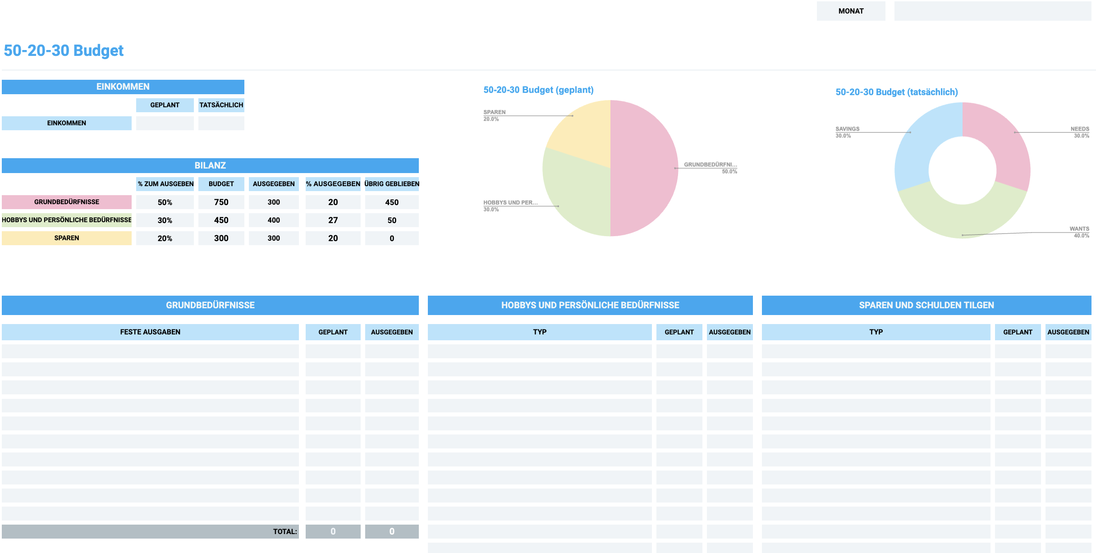
Task: Click the MONAT label cell
Action: click(851, 11)
